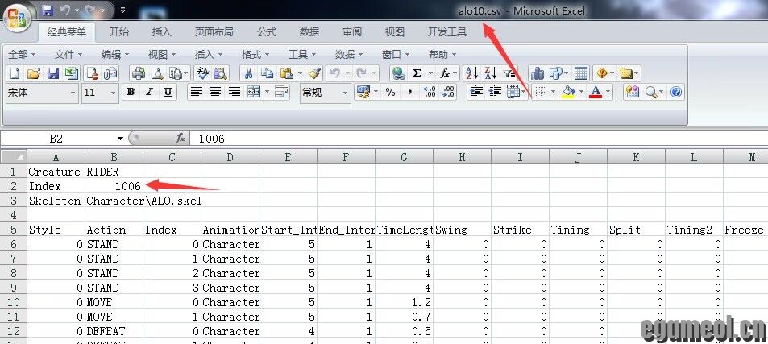The height and width of the screenshot is (344, 768).
Task: Click the Format Painter brush
Action: pos(314,73)
